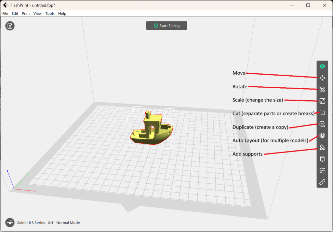Click the Guider II S Series status text
The height and width of the screenshot is (232, 333).
48,223
